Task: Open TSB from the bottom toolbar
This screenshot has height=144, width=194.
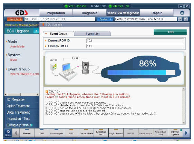Action: [41, 133]
